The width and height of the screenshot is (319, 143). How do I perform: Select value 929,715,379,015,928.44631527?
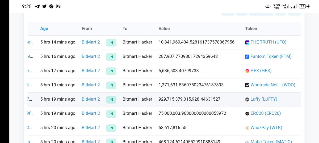[x=190, y=99]
